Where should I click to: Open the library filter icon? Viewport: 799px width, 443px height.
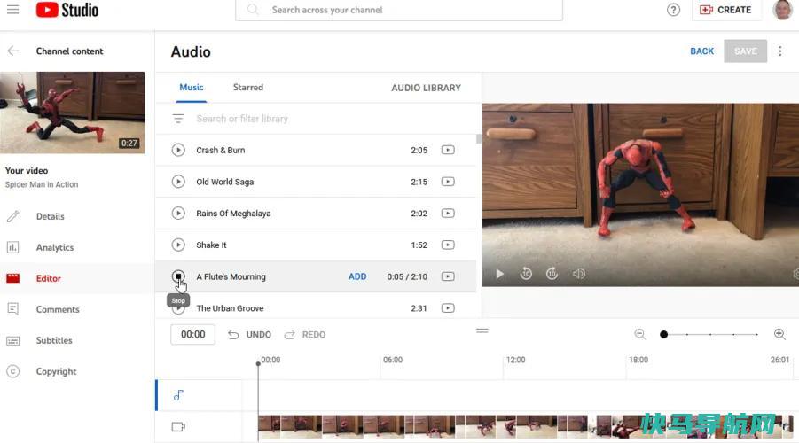(x=178, y=119)
